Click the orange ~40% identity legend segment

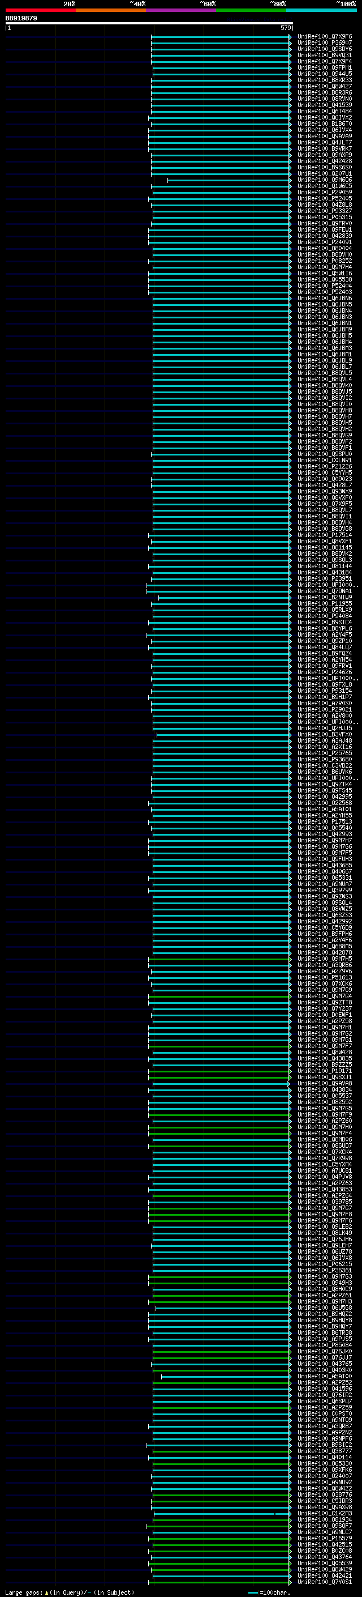111,10
